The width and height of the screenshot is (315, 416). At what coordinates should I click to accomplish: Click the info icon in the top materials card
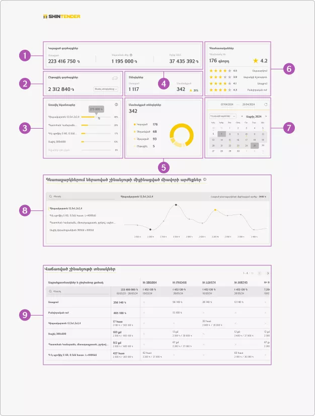(x=116, y=105)
